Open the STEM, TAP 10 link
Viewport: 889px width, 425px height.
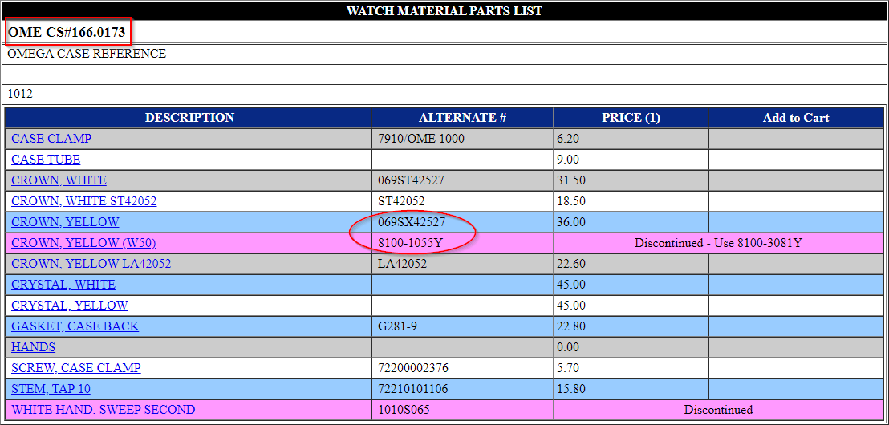click(51, 389)
